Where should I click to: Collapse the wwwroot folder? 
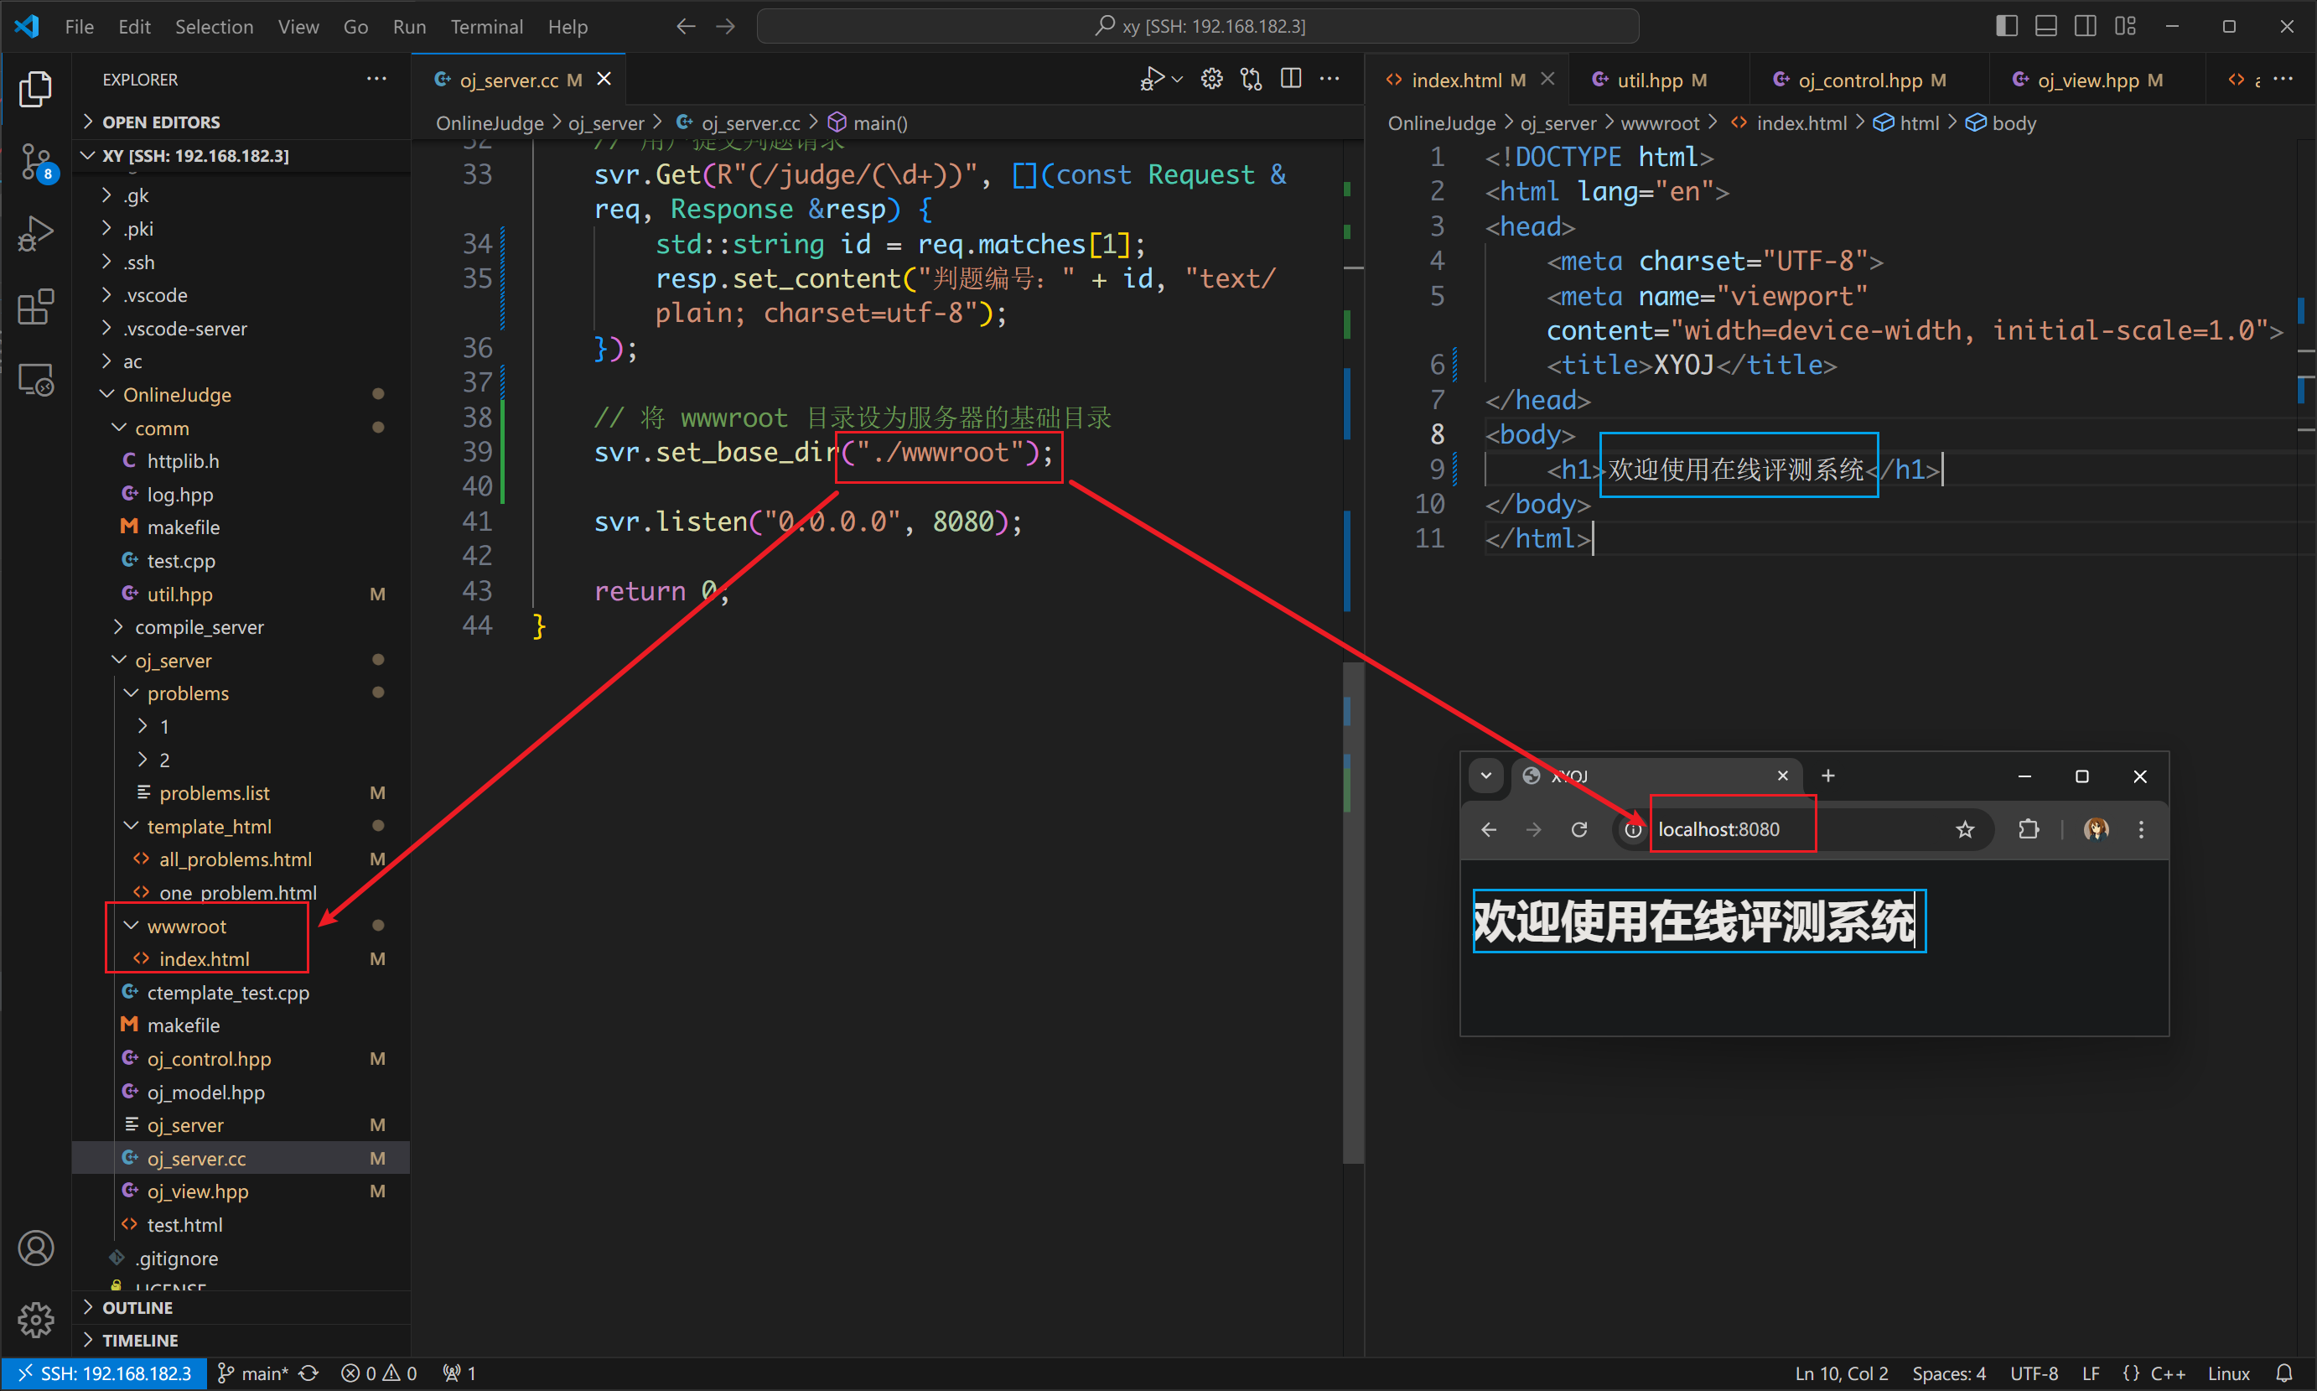pos(186,926)
